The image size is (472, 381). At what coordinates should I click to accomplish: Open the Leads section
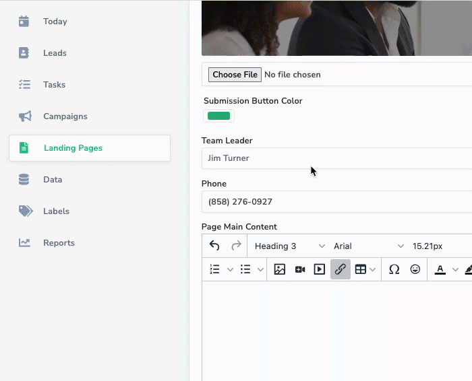click(55, 53)
